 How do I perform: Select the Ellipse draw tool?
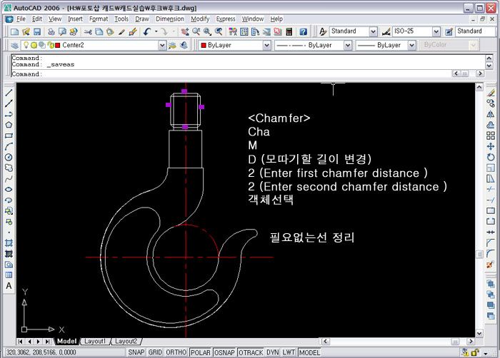(x=9, y=190)
